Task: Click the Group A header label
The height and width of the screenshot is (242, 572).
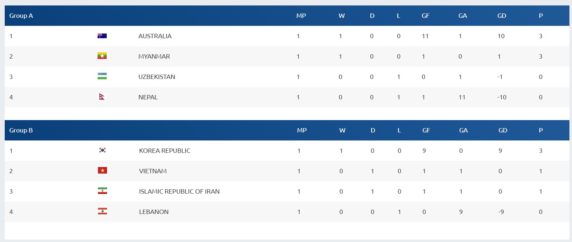Action: (x=21, y=16)
